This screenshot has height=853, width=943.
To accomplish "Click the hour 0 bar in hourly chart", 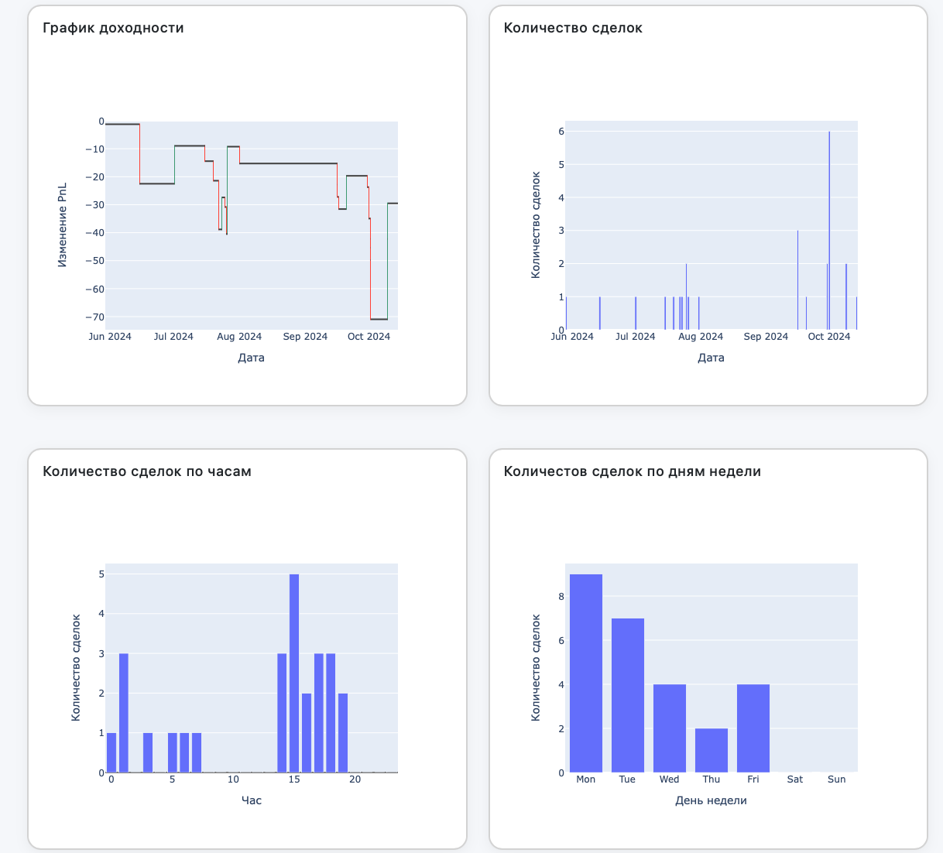I will tap(111, 752).
